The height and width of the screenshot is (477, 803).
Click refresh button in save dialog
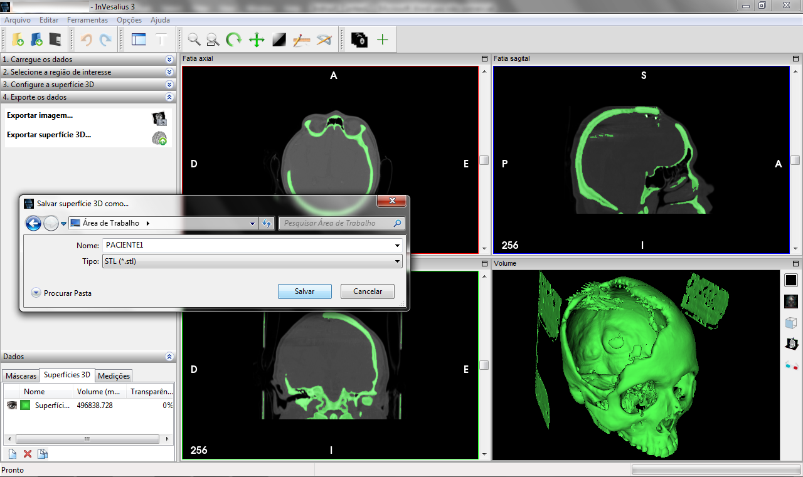tap(267, 223)
